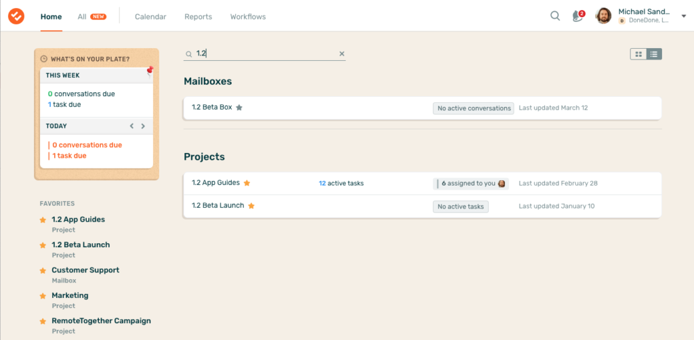This screenshot has height=340, width=694.
Task: Click the Projects section heading
Action: [x=205, y=157]
